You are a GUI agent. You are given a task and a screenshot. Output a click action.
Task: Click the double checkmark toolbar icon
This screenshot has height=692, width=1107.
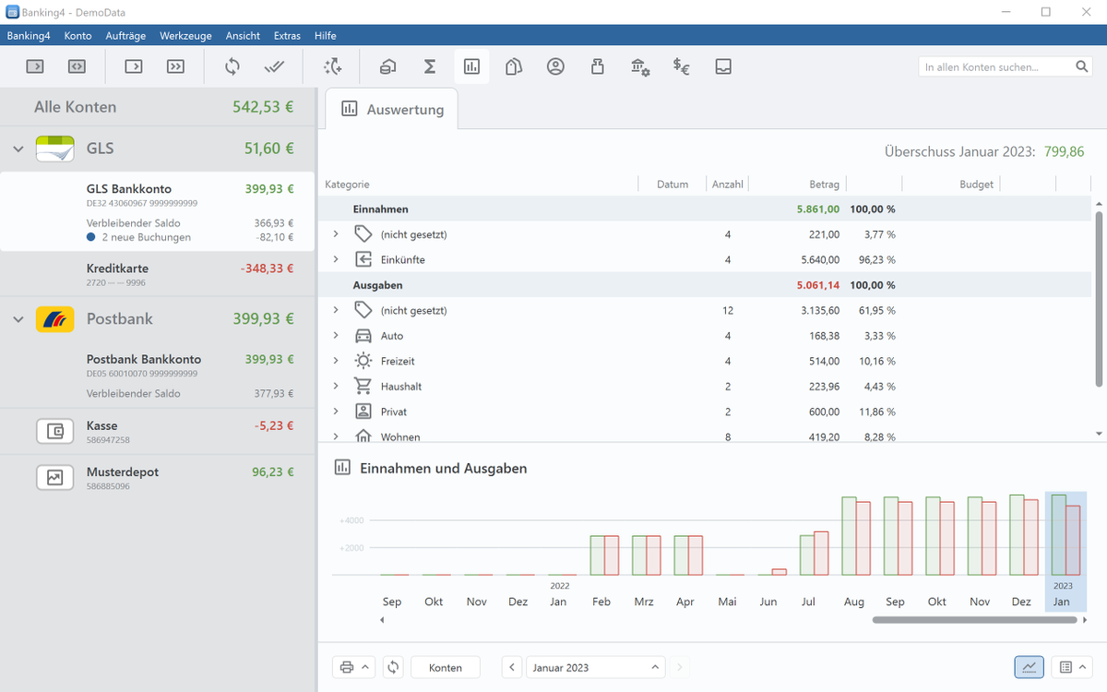pos(274,66)
